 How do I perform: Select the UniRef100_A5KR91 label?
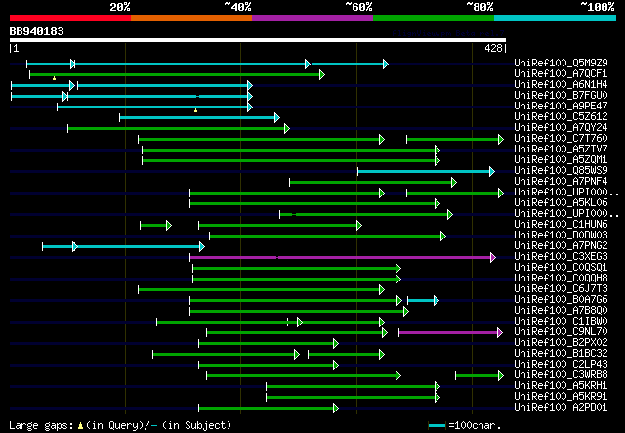561,397
